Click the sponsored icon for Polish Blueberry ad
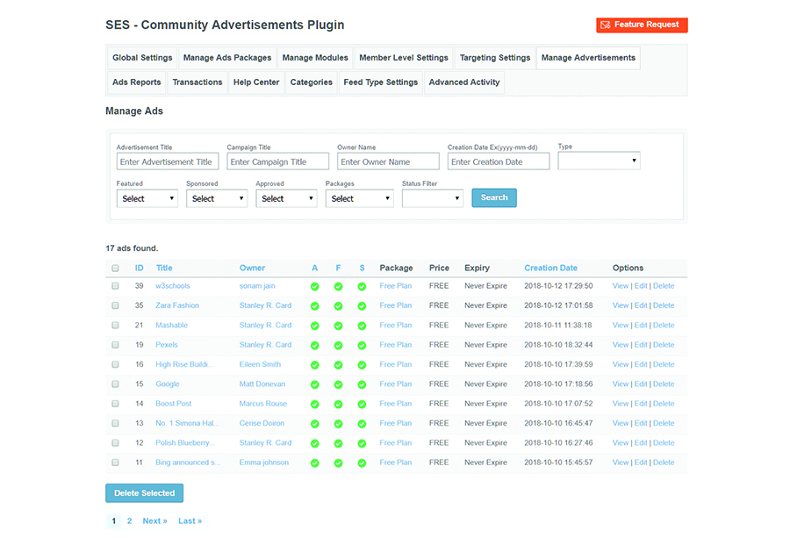 click(x=362, y=443)
